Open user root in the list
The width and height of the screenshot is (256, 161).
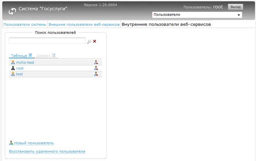(20, 68)
